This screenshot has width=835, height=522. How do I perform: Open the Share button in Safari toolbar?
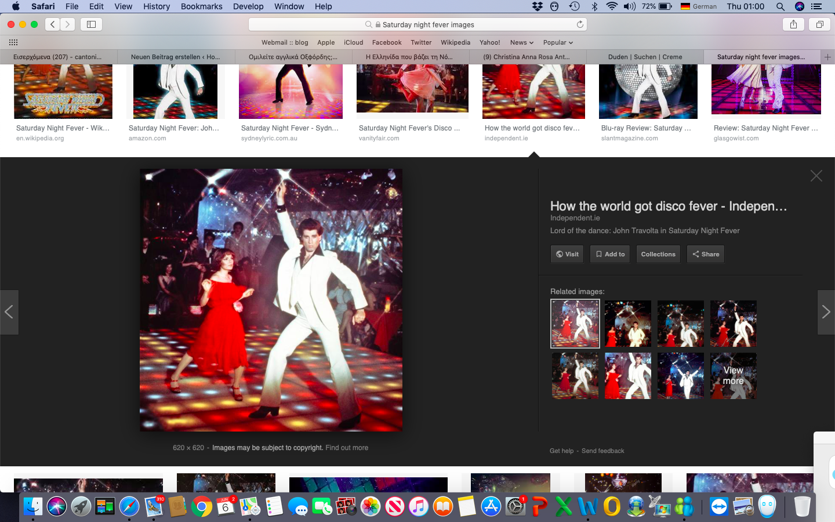coord(793,24)
